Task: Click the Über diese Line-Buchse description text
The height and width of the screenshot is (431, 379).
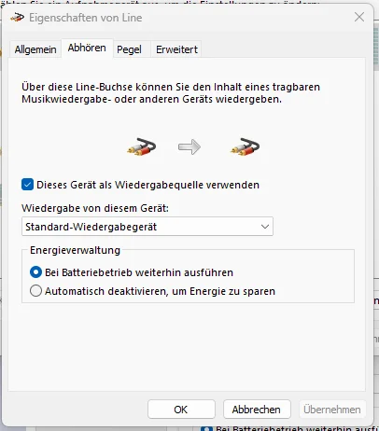Action: [171, 93]
